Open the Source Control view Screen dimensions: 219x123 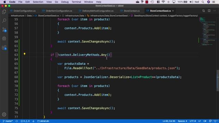(x=4, y=30)
